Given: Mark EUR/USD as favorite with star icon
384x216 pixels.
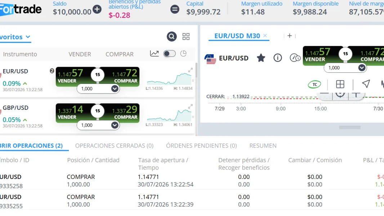Looking at the screenshot, I should coord(261,58).
